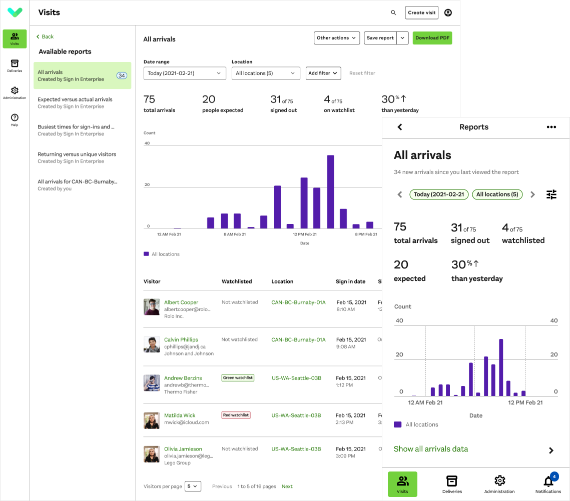The image size is (570, 501).
Task: Click the back arrow in Reports header
Action: [400, 127]
